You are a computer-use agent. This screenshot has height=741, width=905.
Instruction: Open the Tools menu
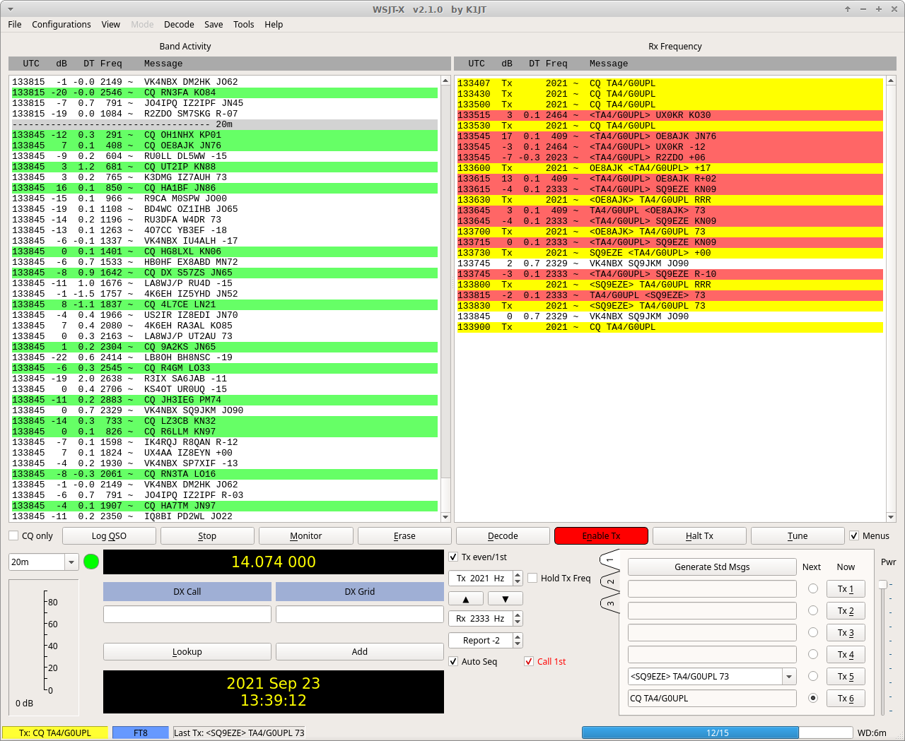click(244, 24)
